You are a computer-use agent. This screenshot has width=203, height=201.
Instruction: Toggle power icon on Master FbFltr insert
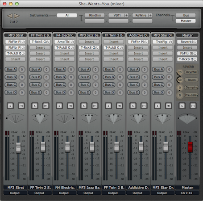coord(195,54)
